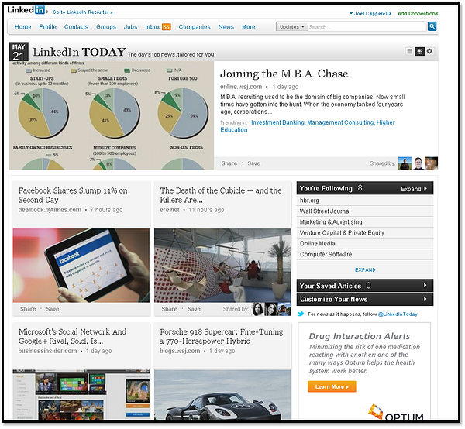Screen dimensions: 465x429
Task: Open Joining the M.B.A. Chase headline
Action: [284, 74]
